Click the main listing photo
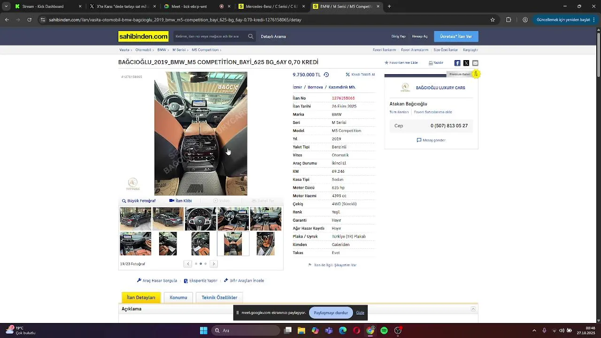 [x=200, y=133]
